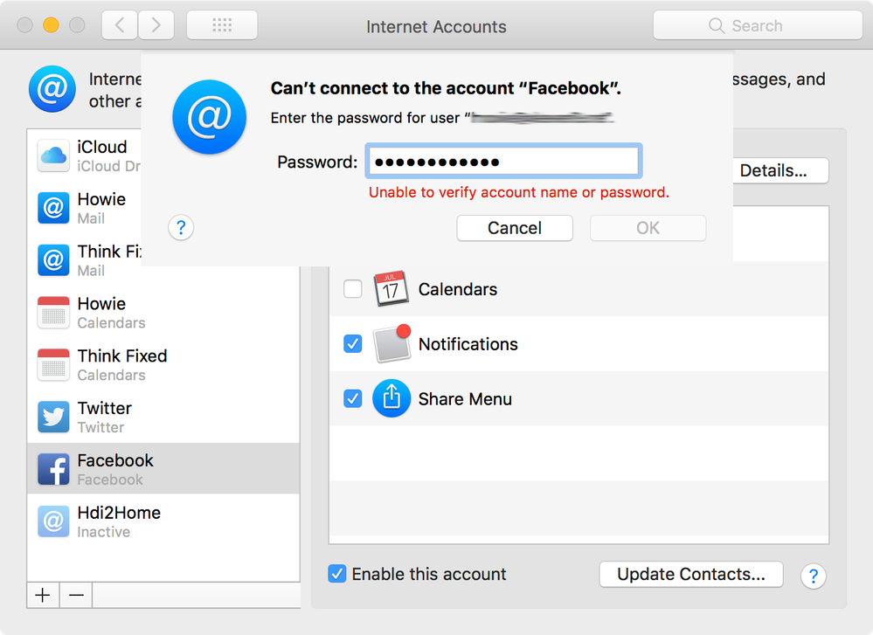
Task: Select the Howie Calendars icon
Action: [53, 312]
